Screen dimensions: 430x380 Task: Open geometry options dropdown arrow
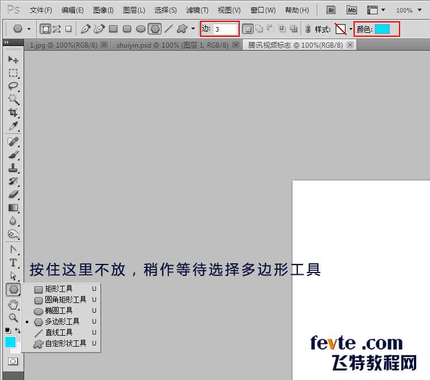[193, 29]
